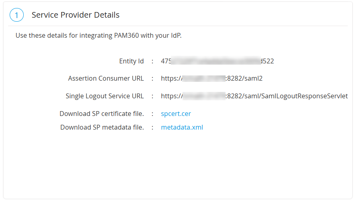Screen dimensions: 355x201
Task: Click the Download SP certificate file label
Action: coord(102,114)
